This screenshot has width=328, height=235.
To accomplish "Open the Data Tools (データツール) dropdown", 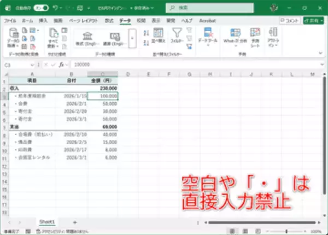I will [x=208, y=37].
